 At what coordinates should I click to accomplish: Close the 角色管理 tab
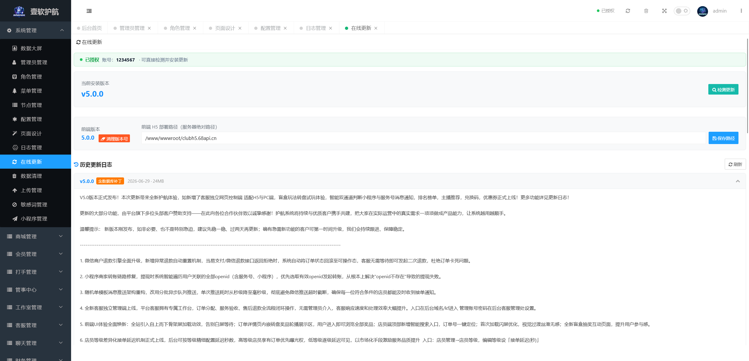coord(195,28)
